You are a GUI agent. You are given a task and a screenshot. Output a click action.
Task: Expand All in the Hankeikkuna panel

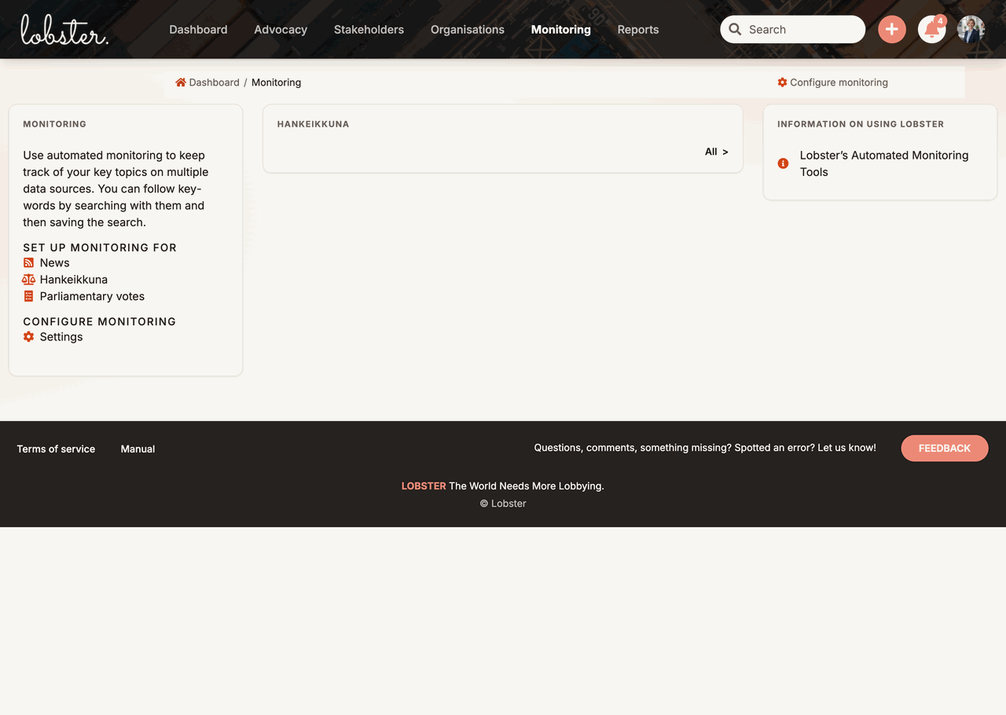point(716,152)
